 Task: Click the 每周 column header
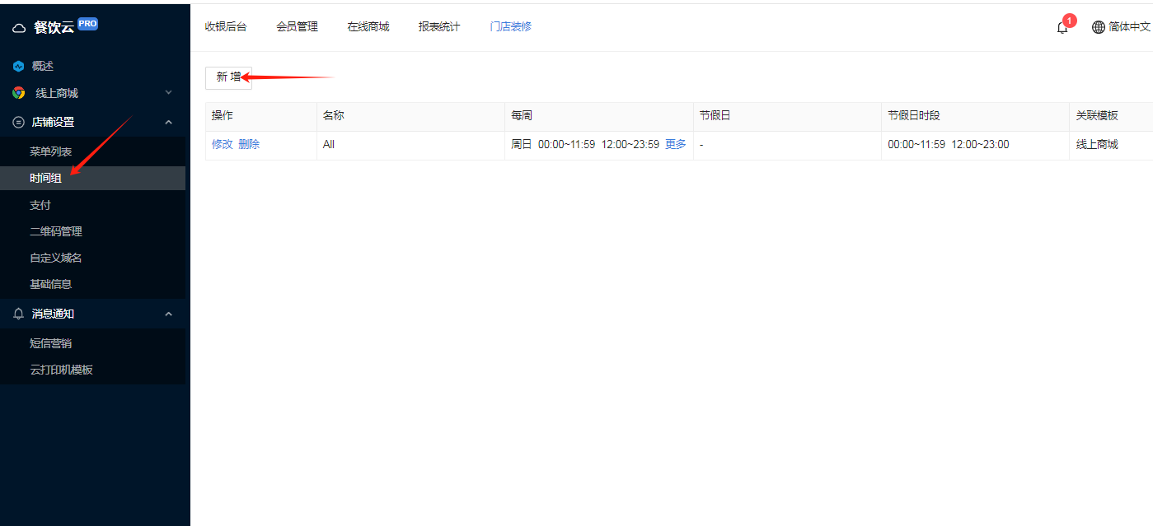pos(598,116)
